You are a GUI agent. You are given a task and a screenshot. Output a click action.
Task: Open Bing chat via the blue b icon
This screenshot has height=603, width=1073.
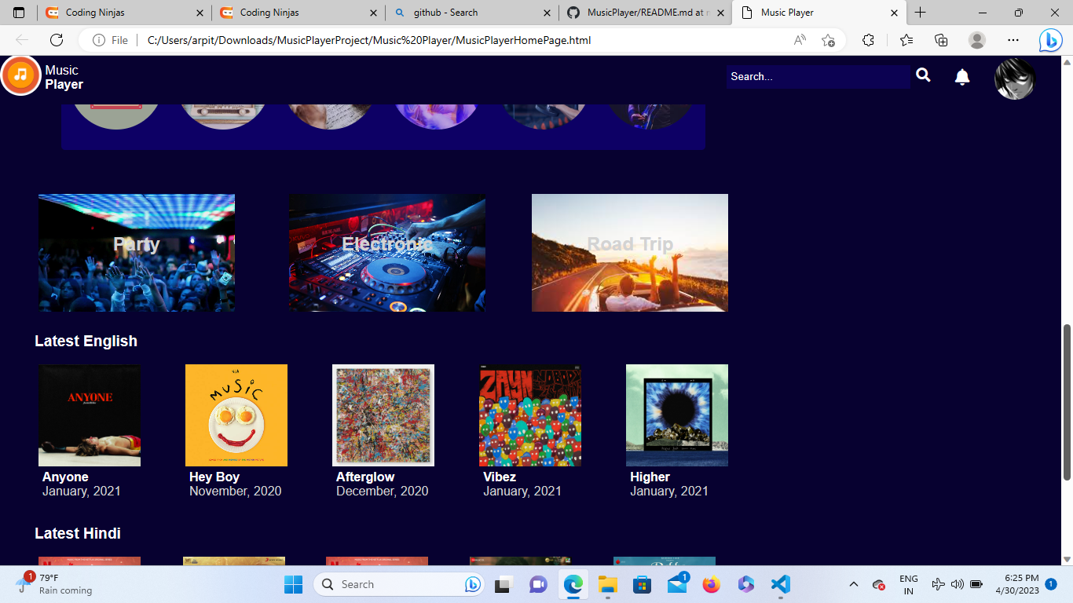click(x=1050, y=39)
